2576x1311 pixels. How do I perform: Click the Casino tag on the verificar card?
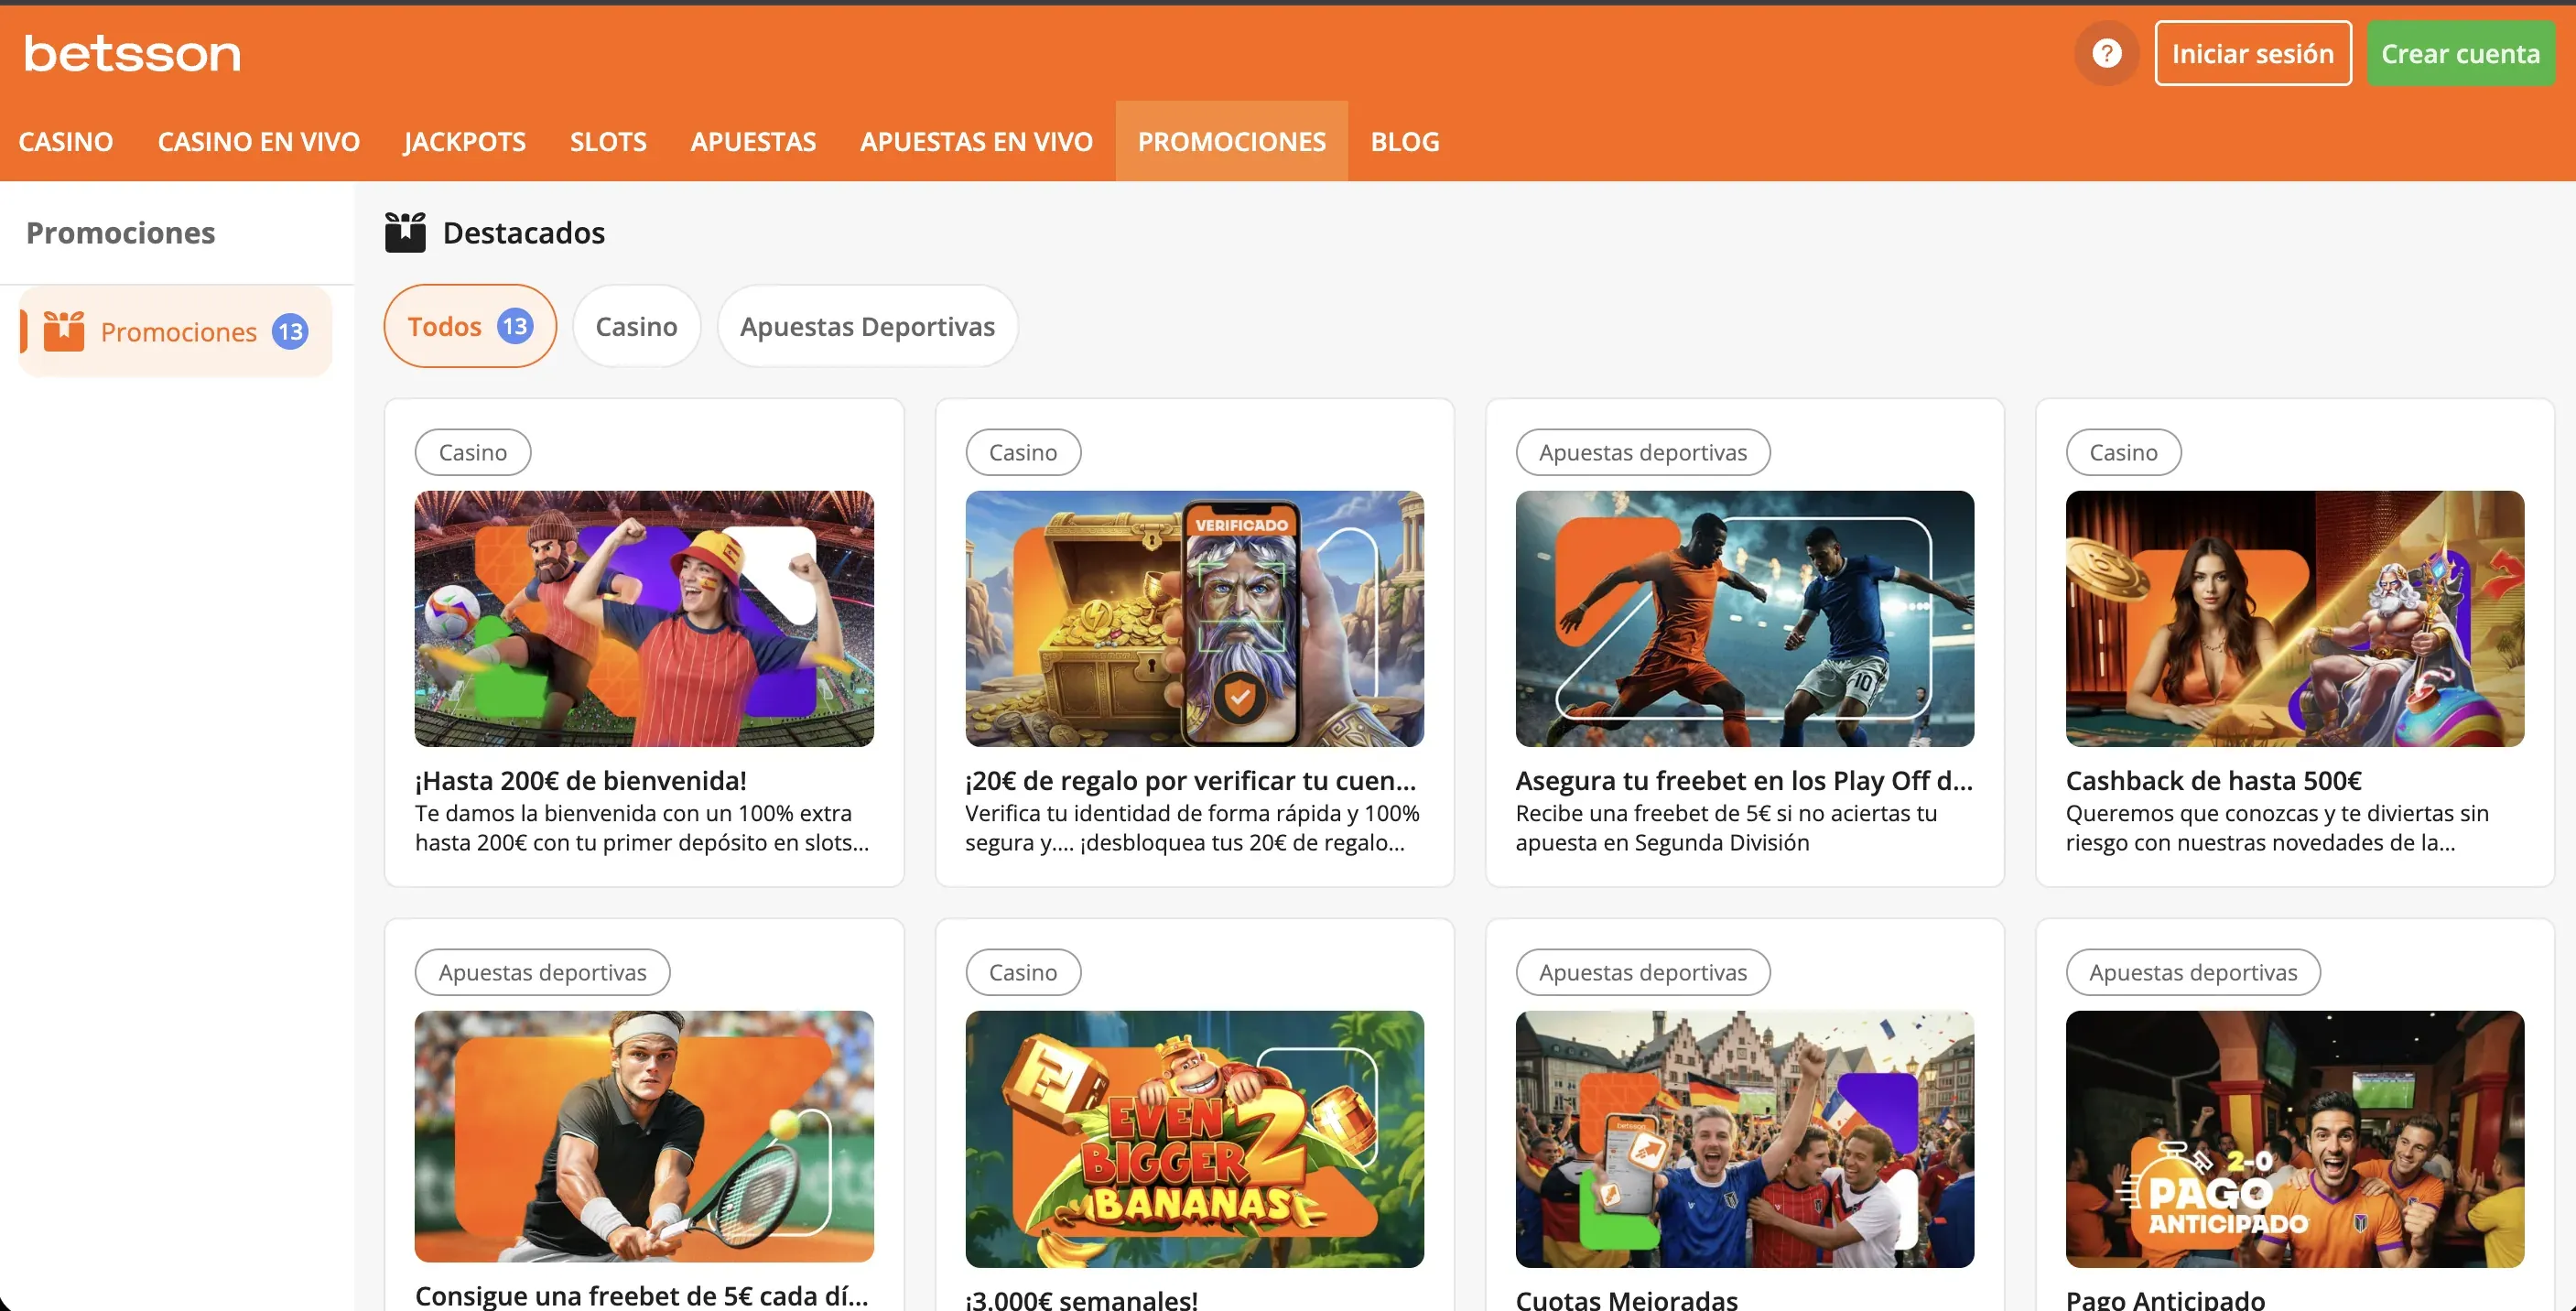click(x=1023, y=452)
